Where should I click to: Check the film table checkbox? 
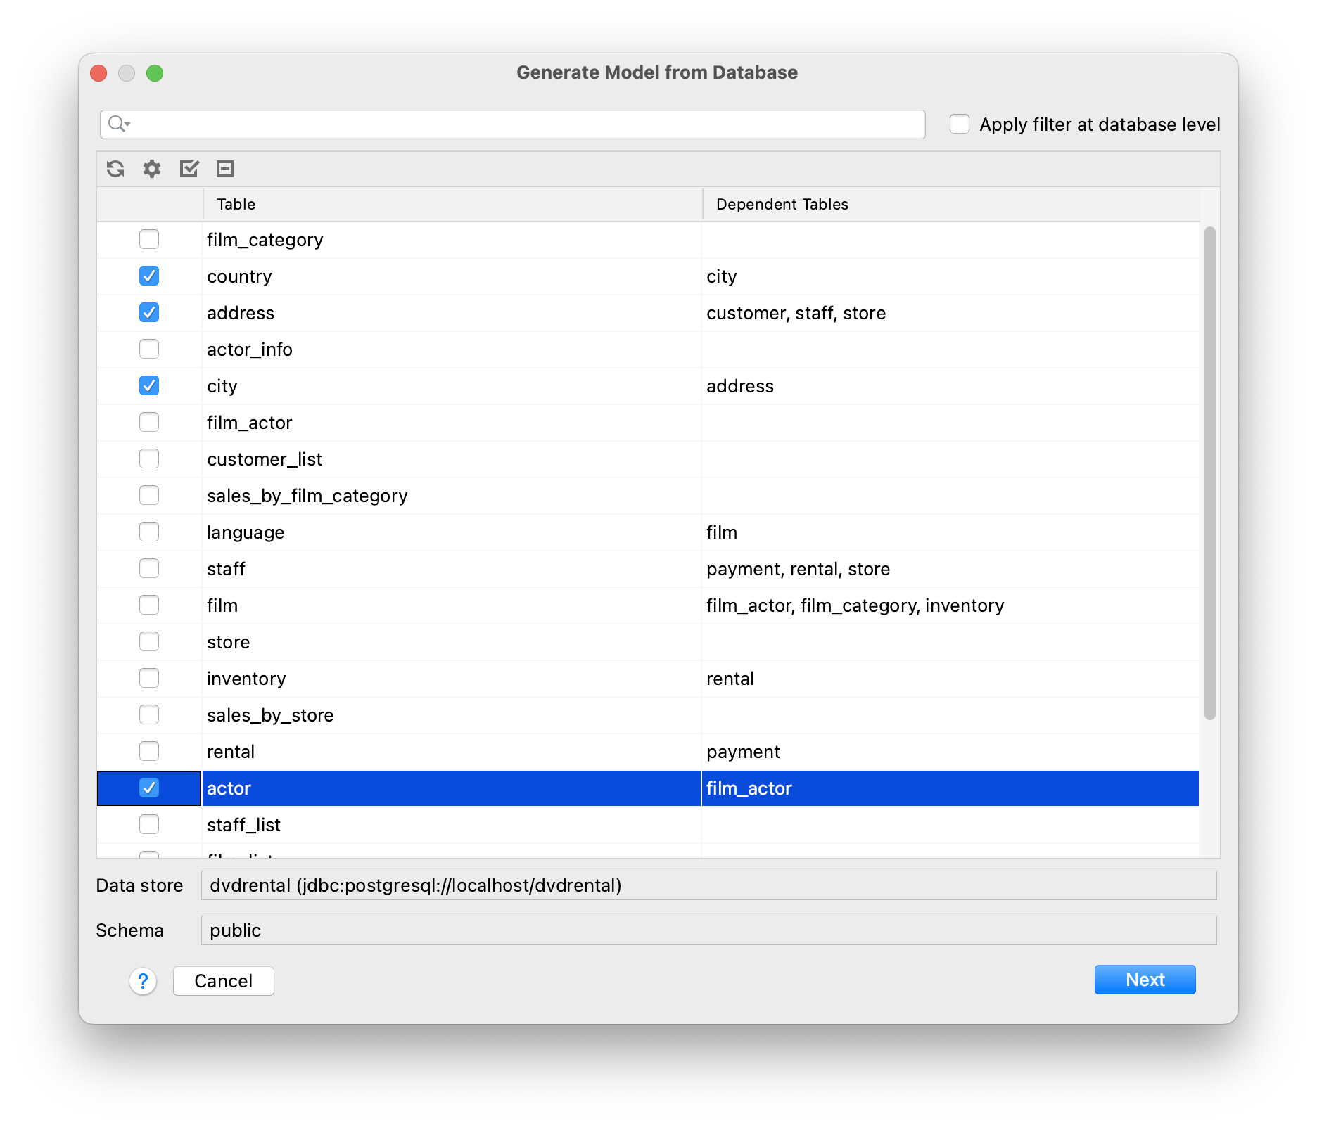(x=149, y=605)
